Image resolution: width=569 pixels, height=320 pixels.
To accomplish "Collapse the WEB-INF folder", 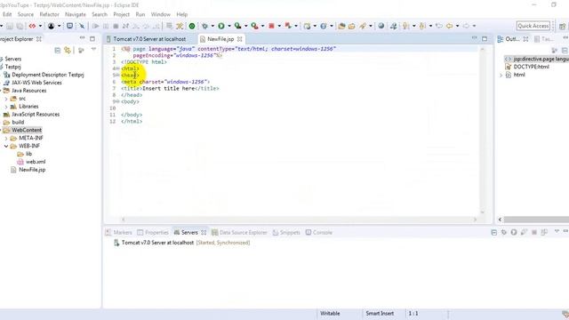I will (6, 146).
